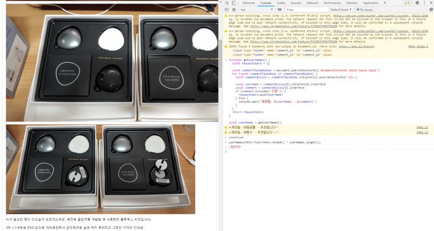Open statcounter link in first warning
This screenshot has height=231, width=434.
coord(371,16)
